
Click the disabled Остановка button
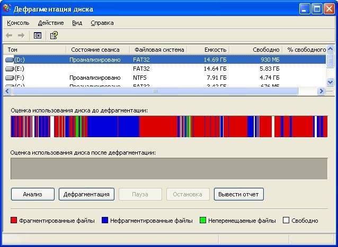188,194
